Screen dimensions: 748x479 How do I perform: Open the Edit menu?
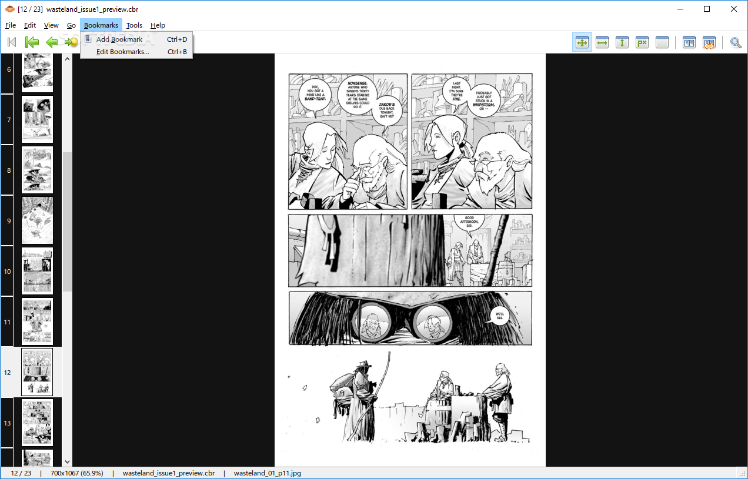tap(30, 25)
